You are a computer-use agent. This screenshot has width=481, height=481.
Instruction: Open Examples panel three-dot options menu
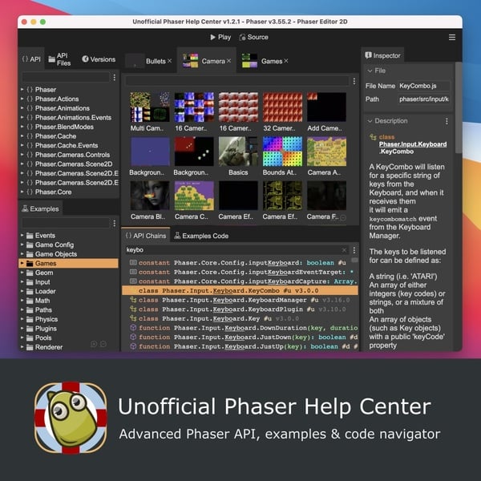click(115, 224)
